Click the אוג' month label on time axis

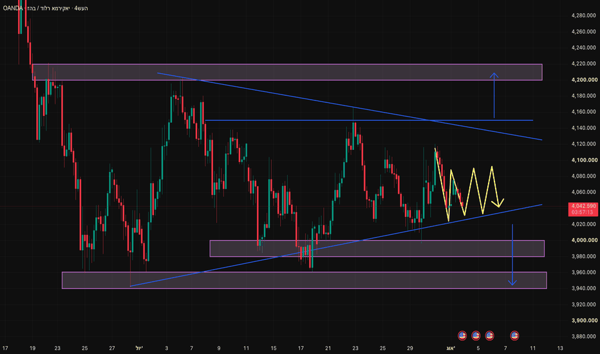[451, 348]
